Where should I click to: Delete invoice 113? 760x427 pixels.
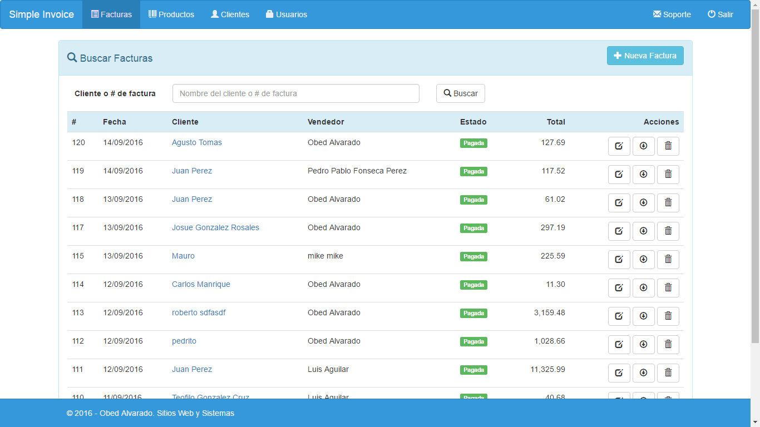click(x=668, y=316)
